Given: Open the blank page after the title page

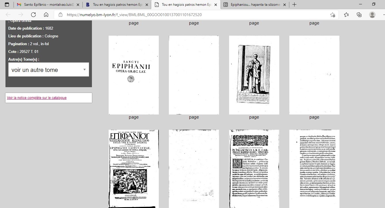Looking at the screenshot, I should tap(194, 169).
